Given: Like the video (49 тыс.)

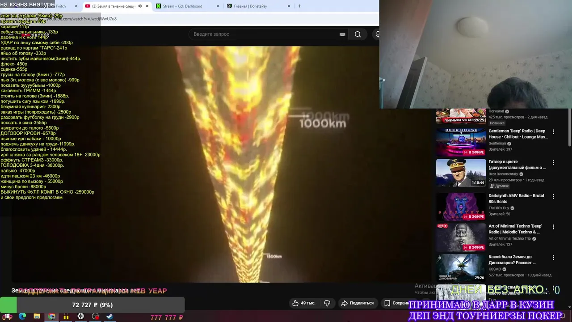Looking at the screenshot, I should tap(303, 303).
